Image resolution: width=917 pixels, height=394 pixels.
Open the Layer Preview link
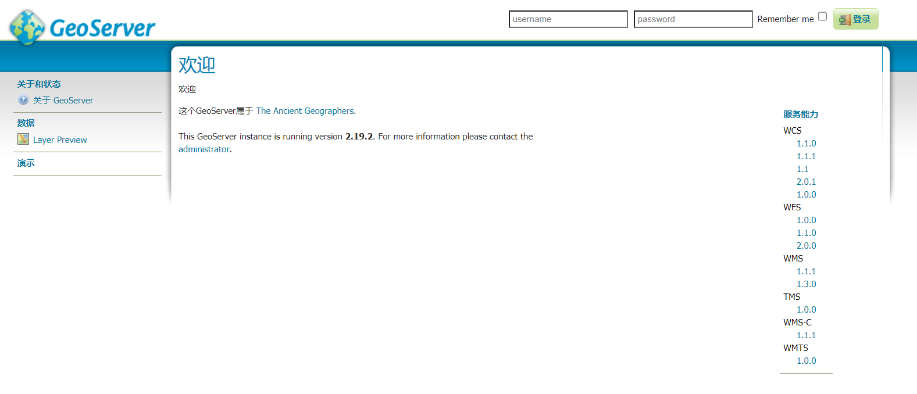click(60, 140)
